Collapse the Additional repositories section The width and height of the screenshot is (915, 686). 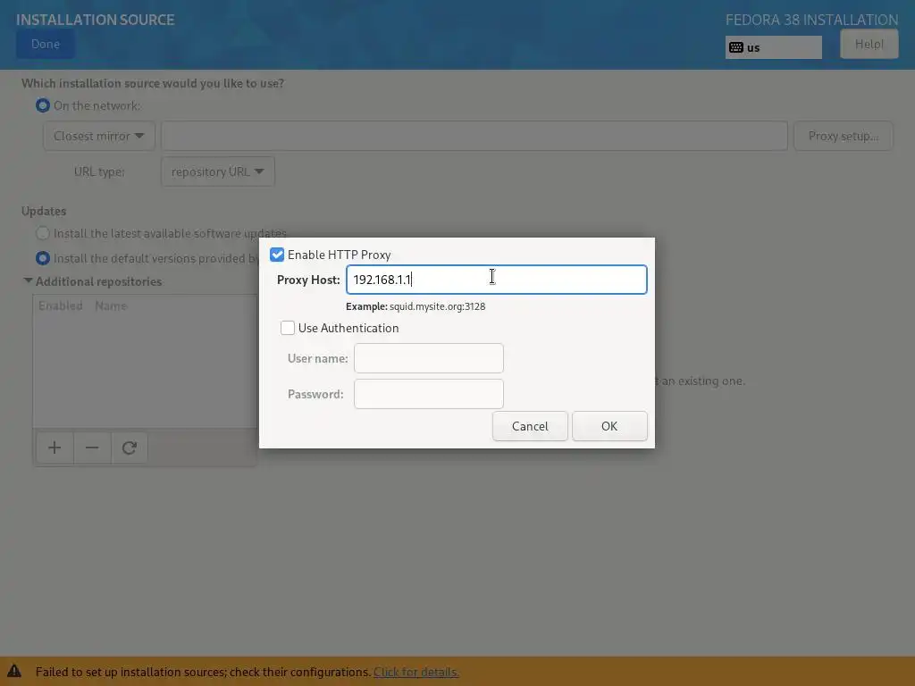click(x=28, y=280)
